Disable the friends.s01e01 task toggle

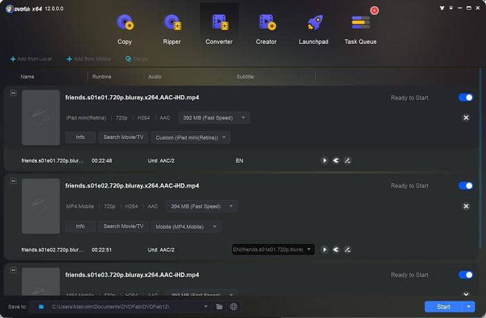point(466,98)
